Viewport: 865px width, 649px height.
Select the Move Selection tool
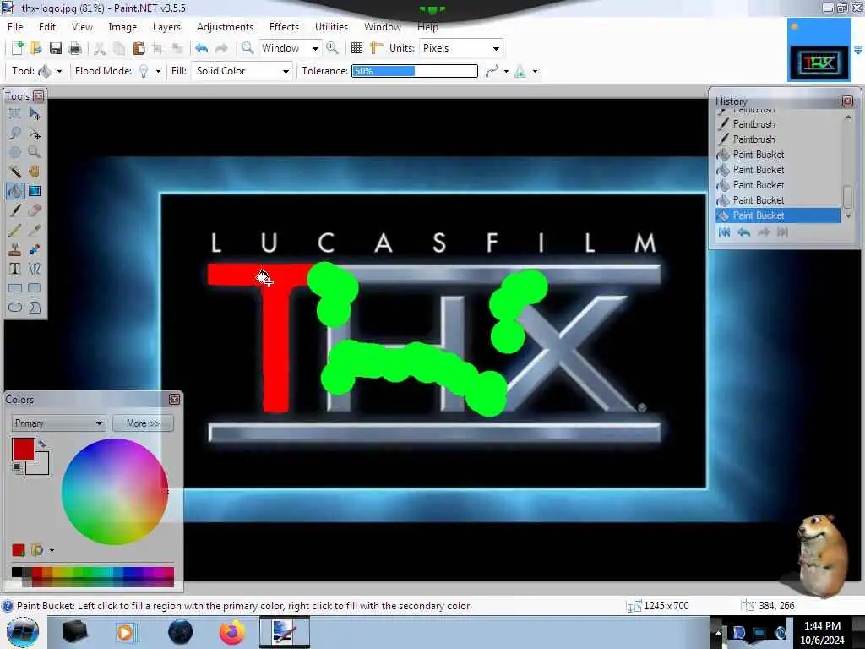click(x=35, y=133)
